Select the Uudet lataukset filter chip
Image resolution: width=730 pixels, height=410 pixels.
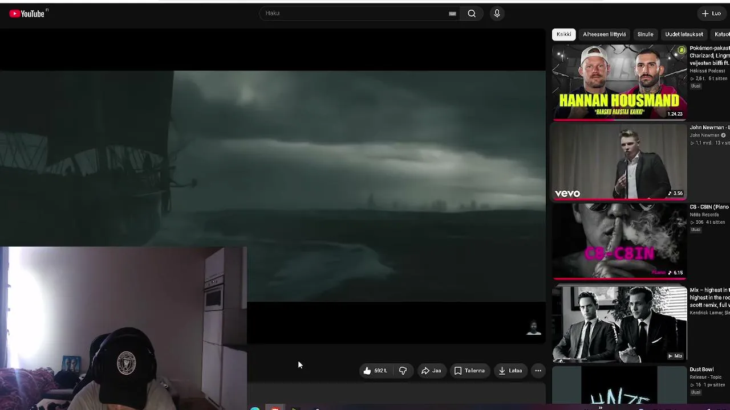tap(684, 34)
